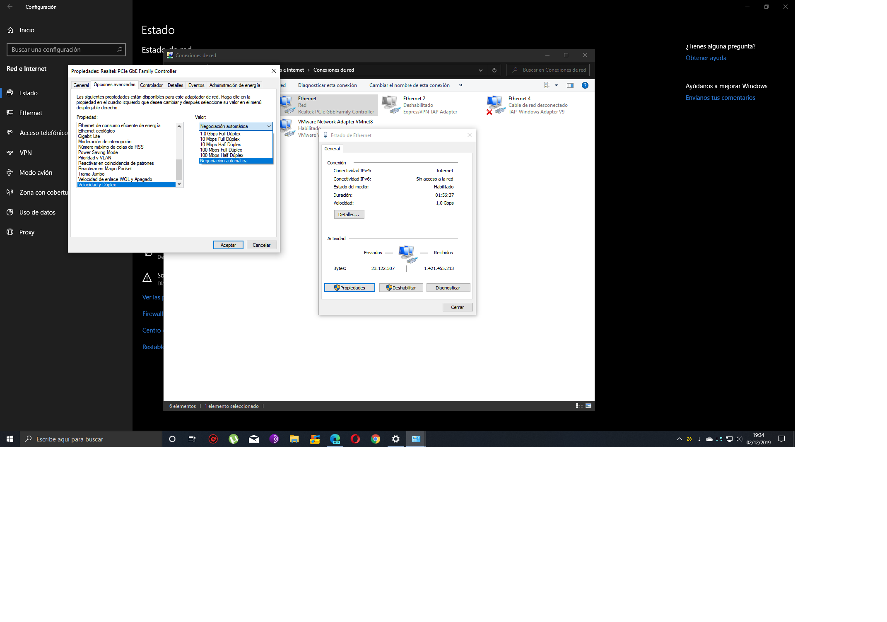Select Trama Jumbo in the Propiedad list
Screen dimensions: 887x622
(126, 174)
